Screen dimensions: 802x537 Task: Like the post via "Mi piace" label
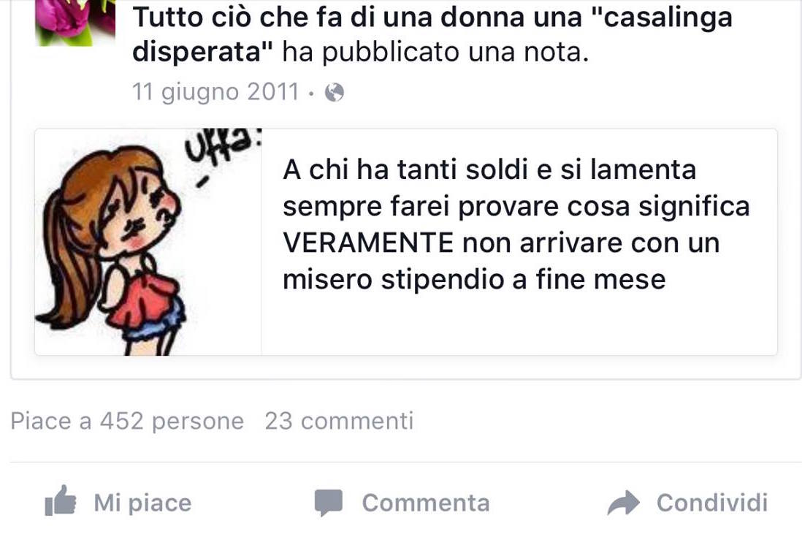[142, 503]
